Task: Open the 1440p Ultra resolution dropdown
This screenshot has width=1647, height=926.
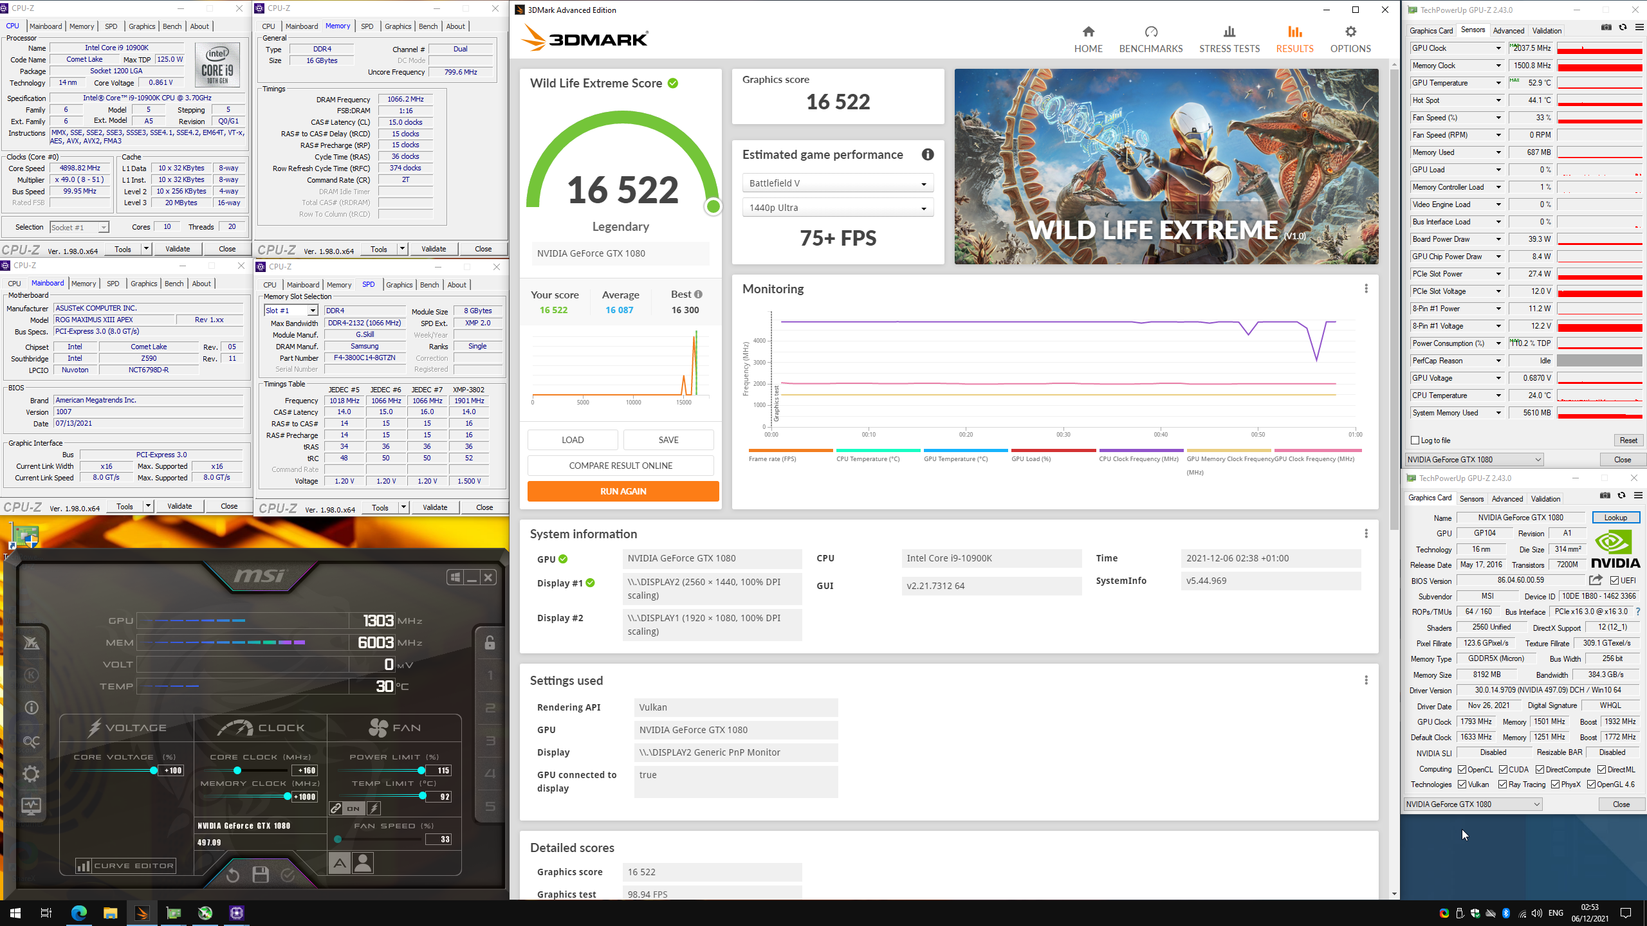Action: 838,208
